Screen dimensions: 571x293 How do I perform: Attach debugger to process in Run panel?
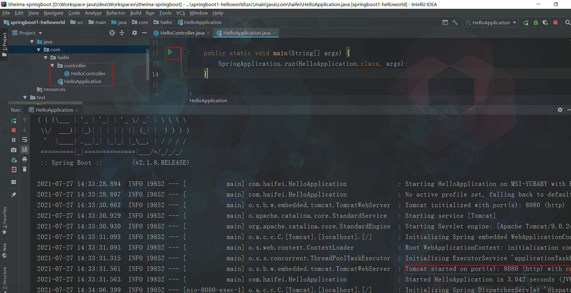click(14, 160)
